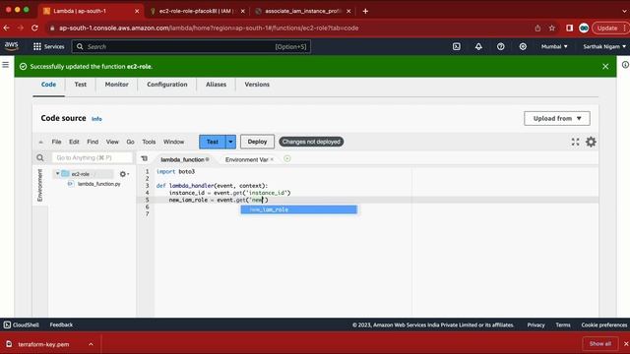
Task: Open browser side panel icon
Action: point(569,28)
